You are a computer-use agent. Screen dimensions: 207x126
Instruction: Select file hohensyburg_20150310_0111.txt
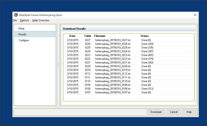point(113,77)
